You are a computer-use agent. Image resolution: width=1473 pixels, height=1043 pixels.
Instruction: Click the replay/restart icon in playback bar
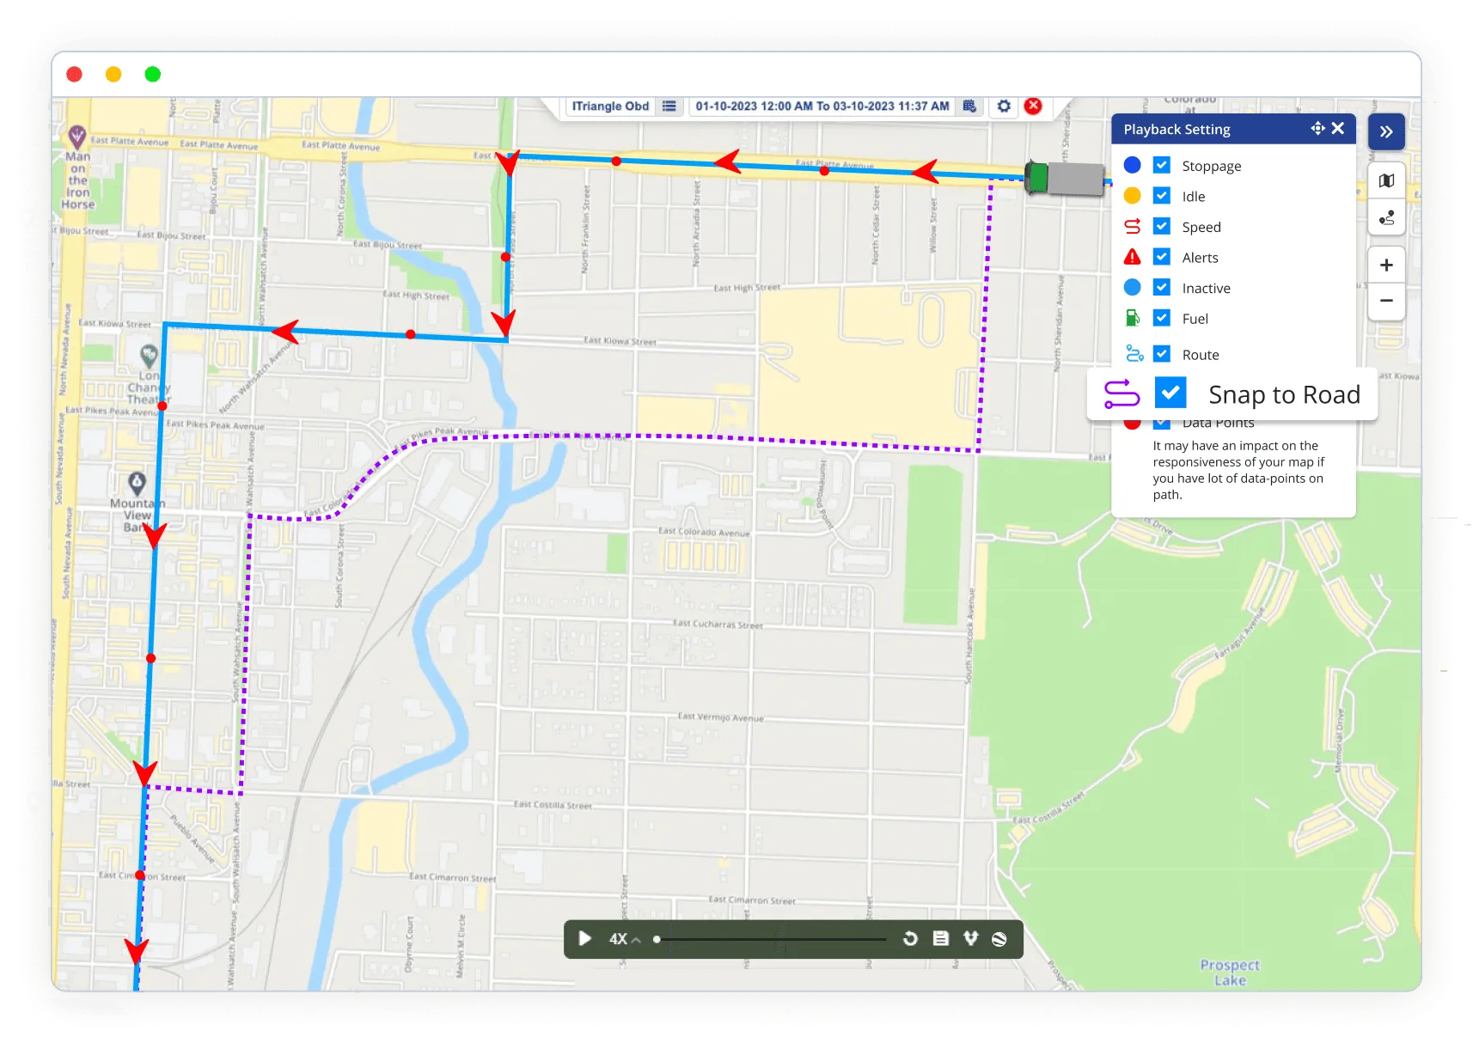tap(910, 939)
